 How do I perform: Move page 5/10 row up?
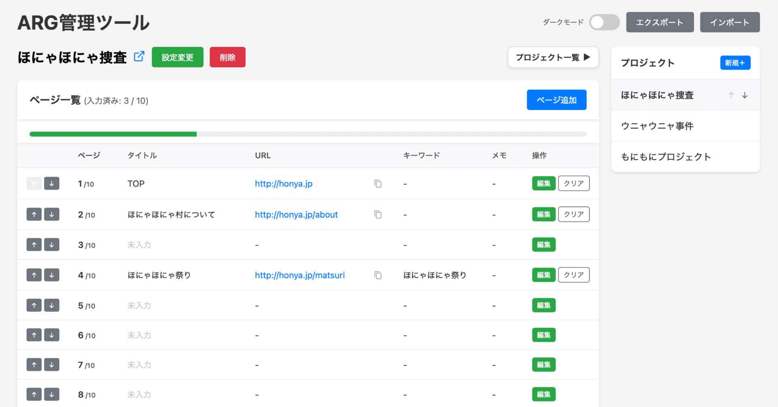click(34, 305)
